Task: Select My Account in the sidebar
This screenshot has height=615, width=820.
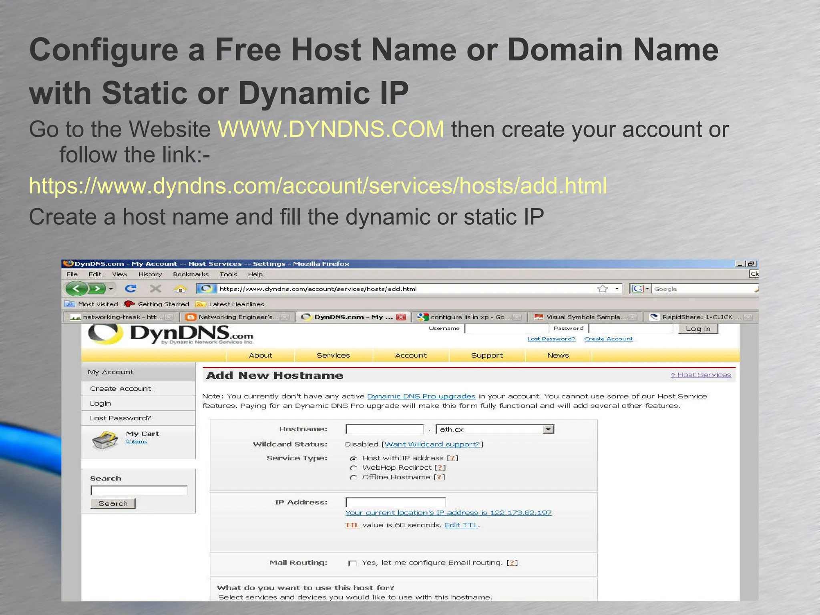Action: coord(138,372)
